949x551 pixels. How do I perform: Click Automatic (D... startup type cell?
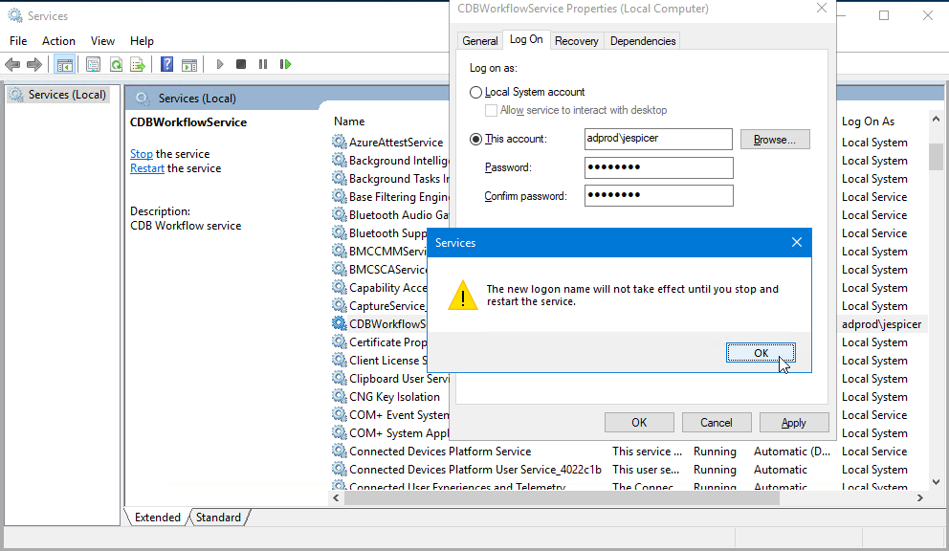point(792,452)
